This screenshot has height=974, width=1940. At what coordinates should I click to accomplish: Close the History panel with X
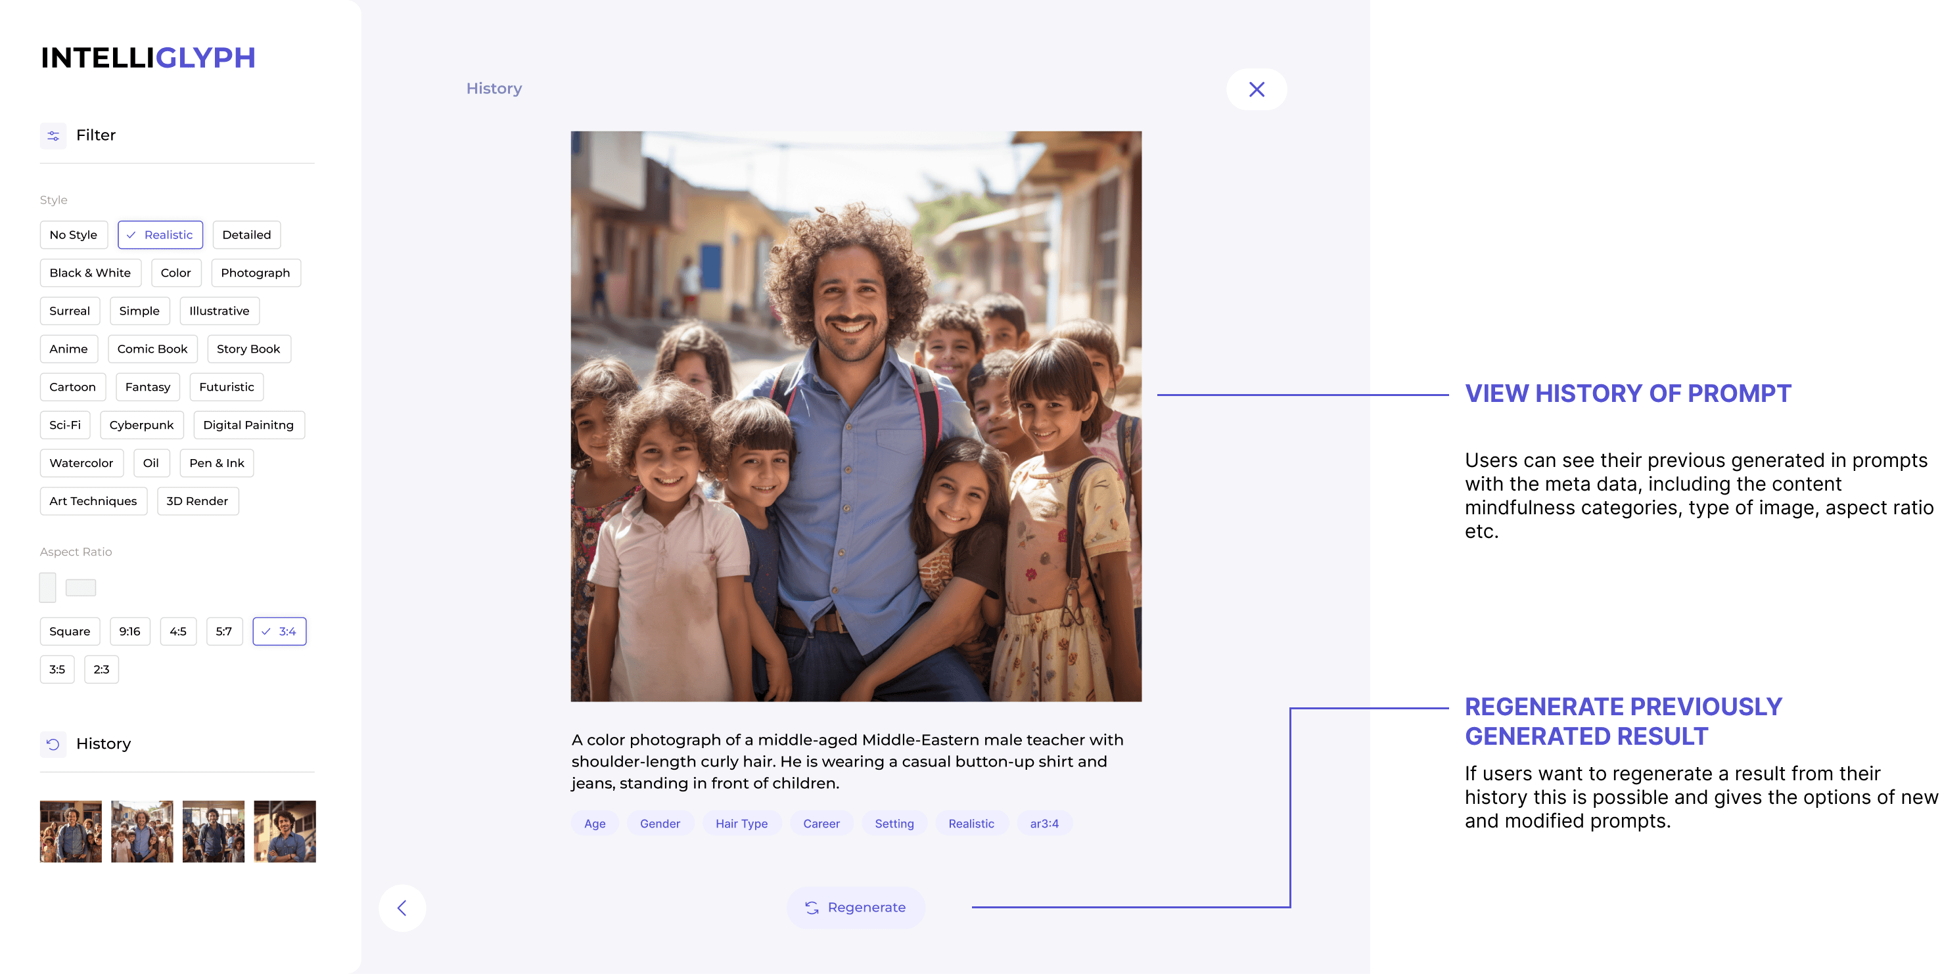pos(1256,89)
